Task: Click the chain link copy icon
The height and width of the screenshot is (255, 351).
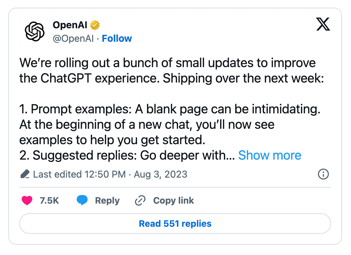Action: pos(140,200)
